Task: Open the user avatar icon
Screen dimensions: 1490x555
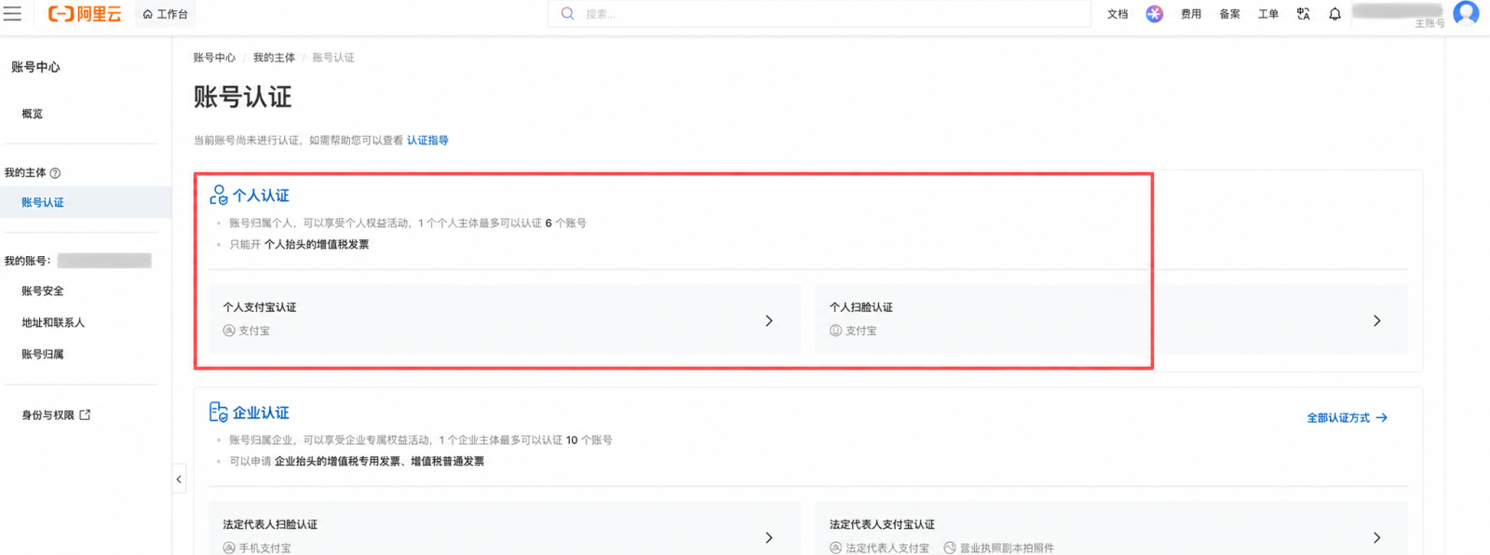Action: pyautogui.click(x=1466, y=13)
